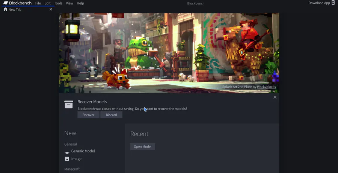Click the splash art banner image
Screen dimensions: 338x173
tap(169, 53)
